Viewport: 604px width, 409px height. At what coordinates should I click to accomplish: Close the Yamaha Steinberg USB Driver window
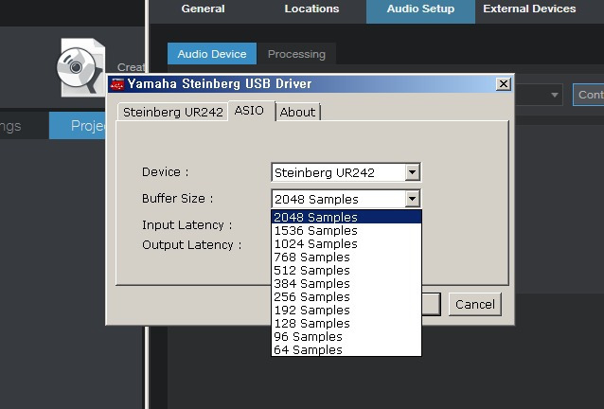[x=503, y=84]
